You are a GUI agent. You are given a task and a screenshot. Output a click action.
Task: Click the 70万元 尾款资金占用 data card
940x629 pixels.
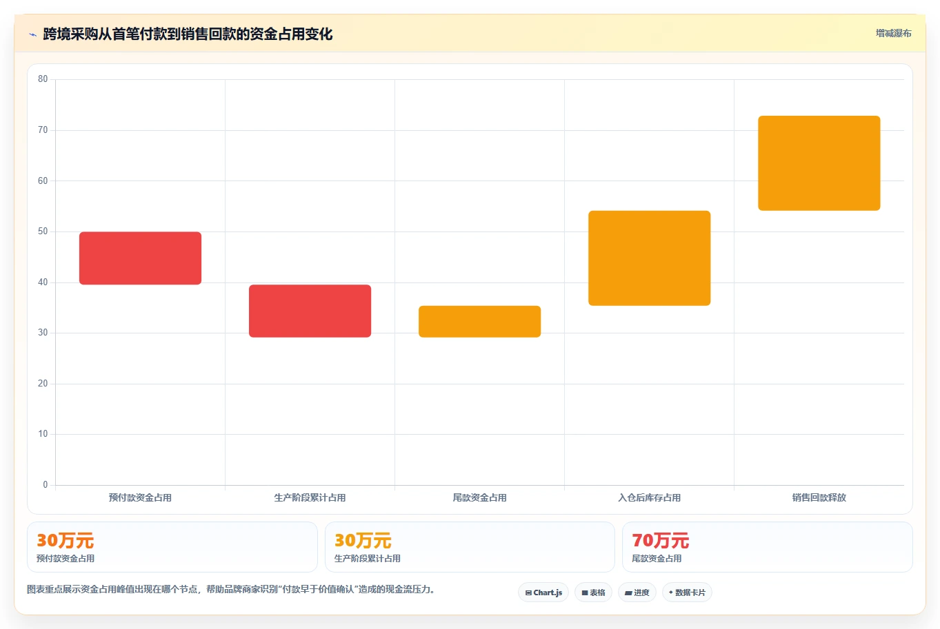(x=767, y=547)
